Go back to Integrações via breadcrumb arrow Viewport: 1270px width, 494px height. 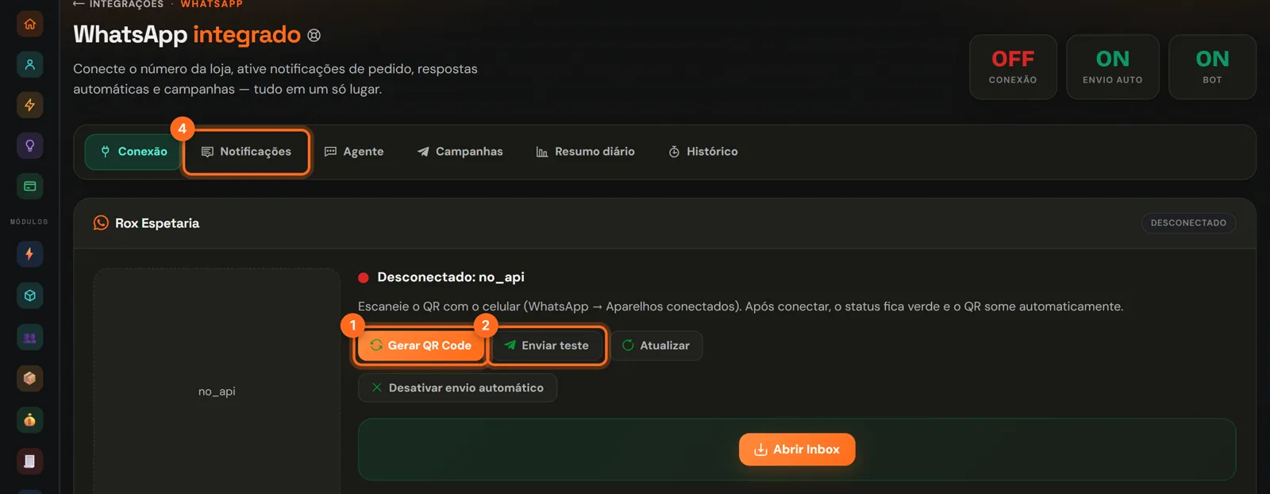tap(79, 4)
